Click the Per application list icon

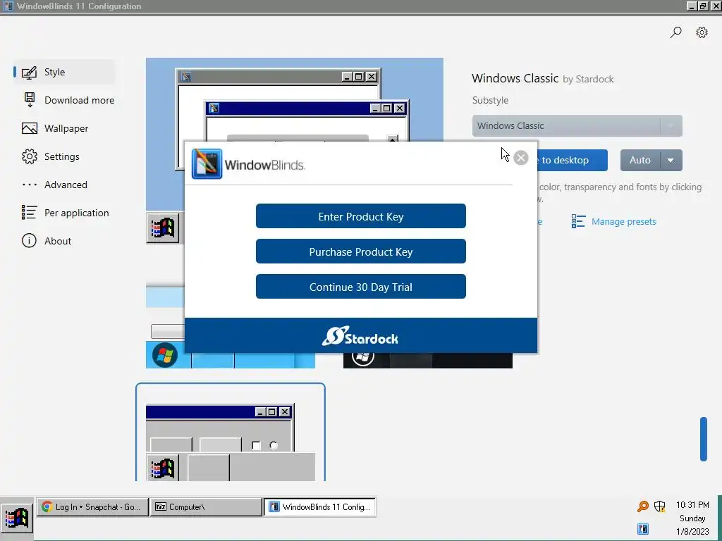pos(29,213)
